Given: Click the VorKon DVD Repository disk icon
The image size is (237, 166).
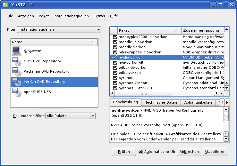Looking at the screenshot, I should point(16,82).
